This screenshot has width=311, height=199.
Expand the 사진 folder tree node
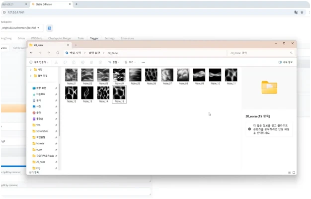pyautogui.click(x=31, y=70)
